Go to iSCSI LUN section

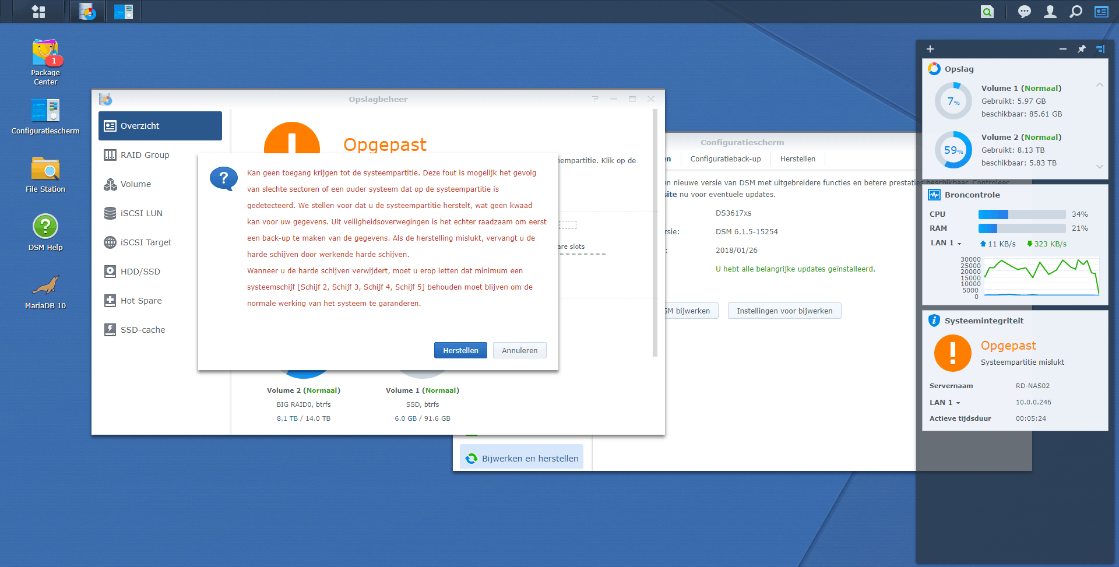coord(160,213)
